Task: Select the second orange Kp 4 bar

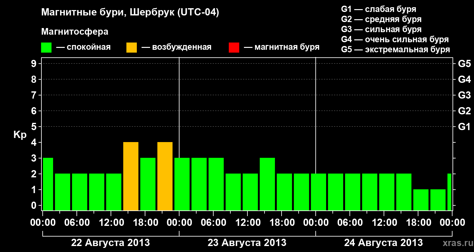Action: [165, 176]
